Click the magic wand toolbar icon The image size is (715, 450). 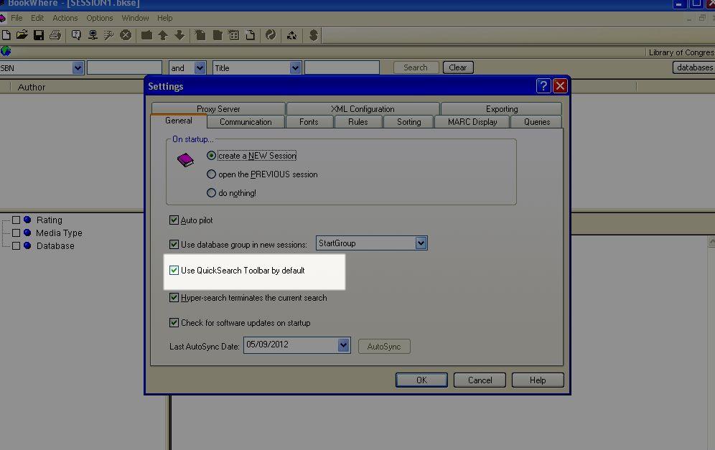click(x=109, y=35)
